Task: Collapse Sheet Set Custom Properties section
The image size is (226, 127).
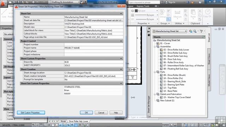Action: point(121,83)
